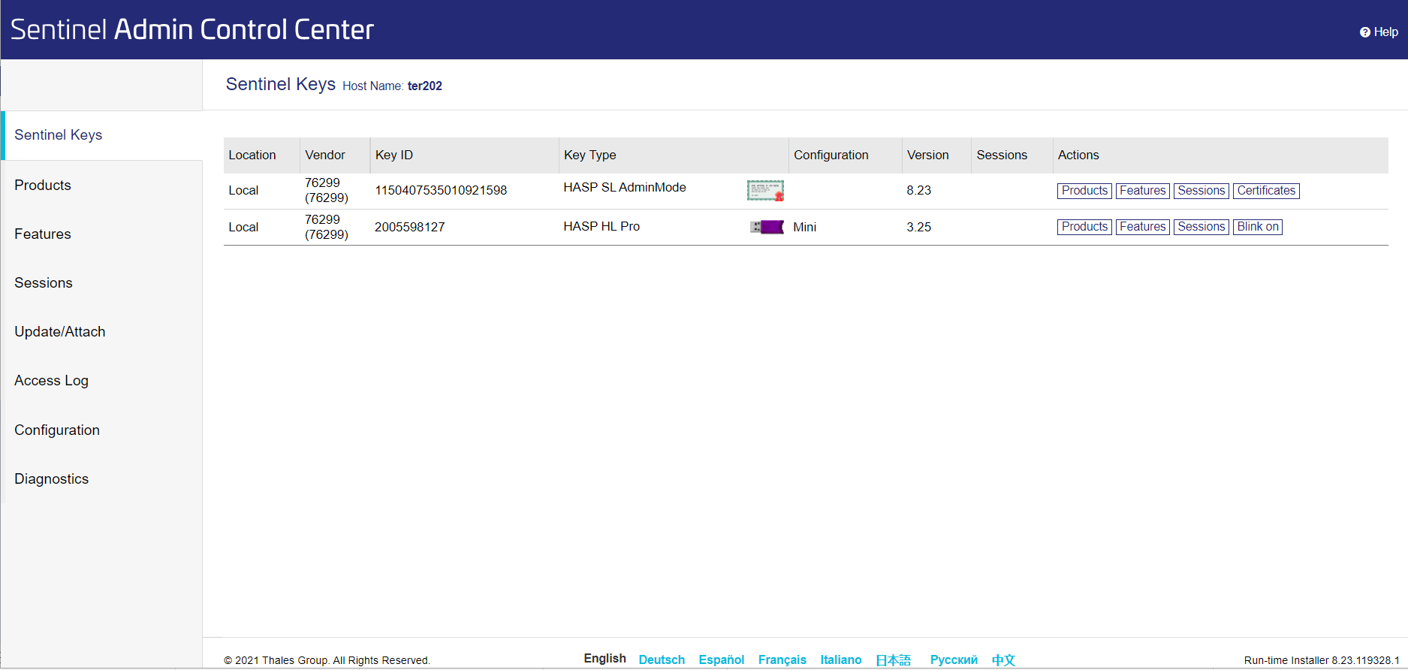Click version 8.23 cell
Screen dimensions: 1408x670
pos(918,191)
